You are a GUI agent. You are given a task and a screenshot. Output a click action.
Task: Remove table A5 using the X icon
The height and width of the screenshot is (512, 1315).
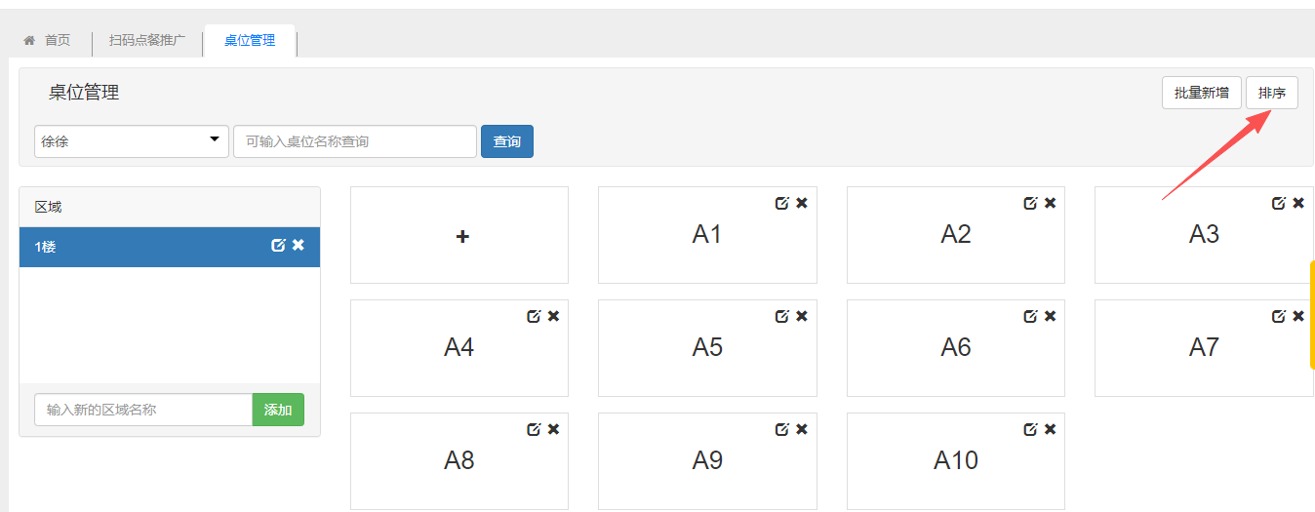coord(802,316)
